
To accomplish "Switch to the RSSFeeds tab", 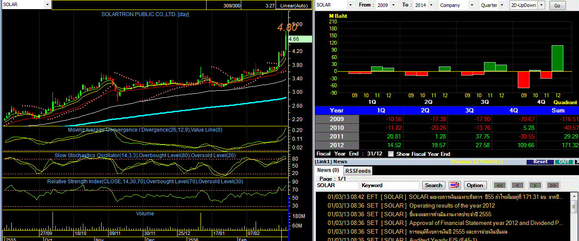I will [358, 171].
